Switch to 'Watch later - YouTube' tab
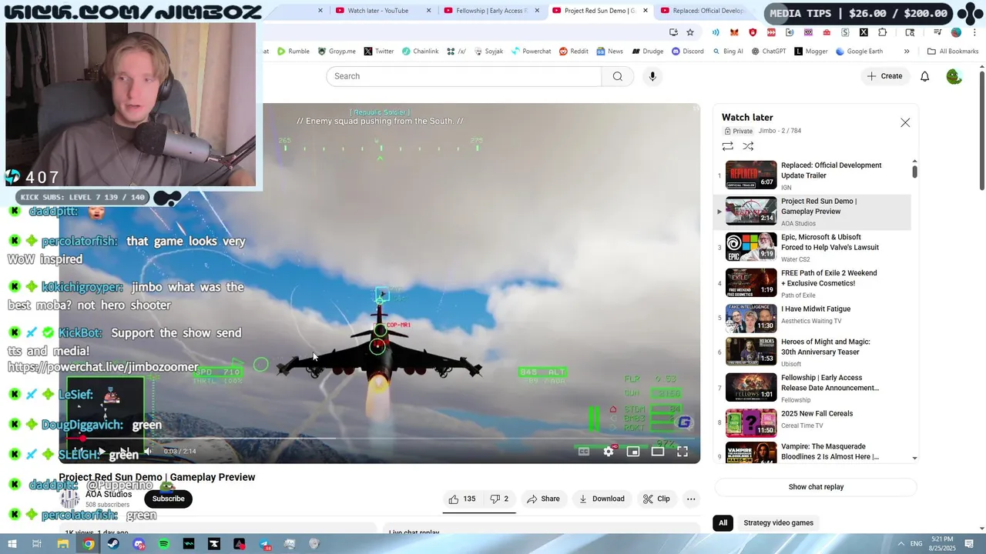Viewport: 986px width, 554px height. click(x=383, y=11)
